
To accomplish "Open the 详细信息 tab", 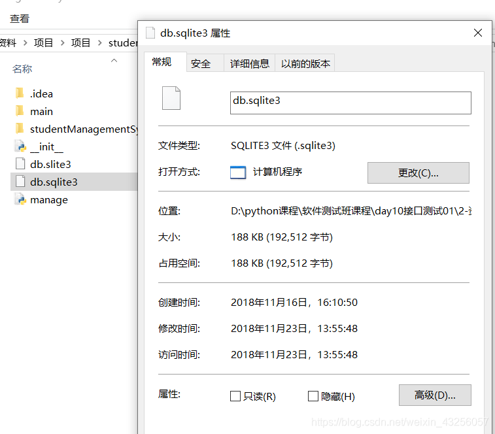I will pos(249,63).
